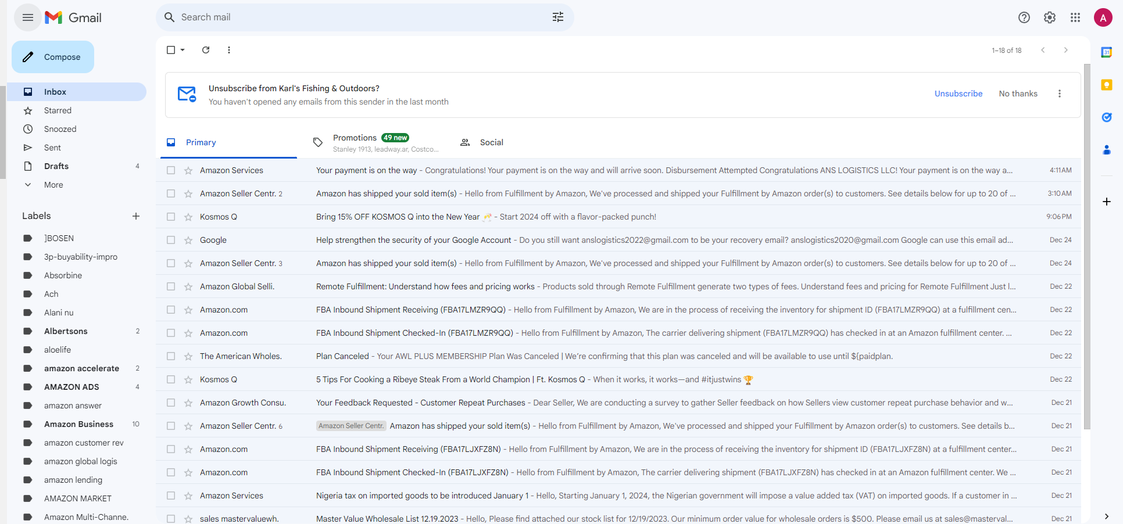1123x524 pixels.
Task: Open the main menu hamburger icon
Action: pyautogui.click(x=27, y=17)
